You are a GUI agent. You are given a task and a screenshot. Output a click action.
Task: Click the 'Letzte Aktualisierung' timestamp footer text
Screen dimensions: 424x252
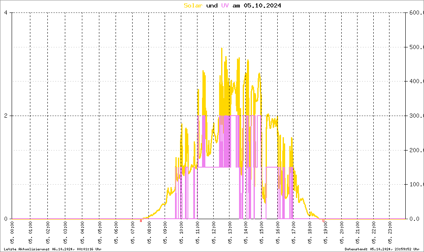52,249
